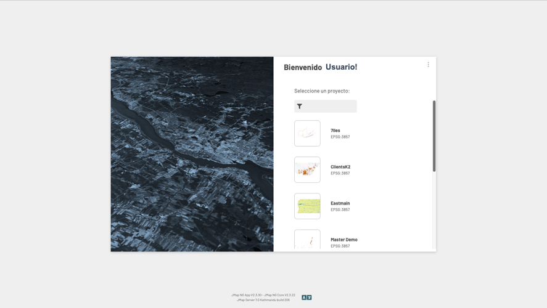This screenshot has width=547, height=308.
Task: Click inside the project filter field
Action: coord(330,107)
